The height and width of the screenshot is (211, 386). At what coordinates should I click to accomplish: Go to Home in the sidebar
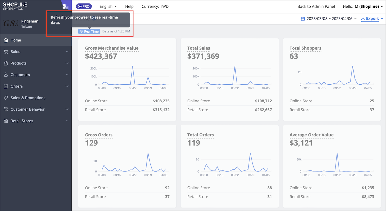click(x=36, y=40)
